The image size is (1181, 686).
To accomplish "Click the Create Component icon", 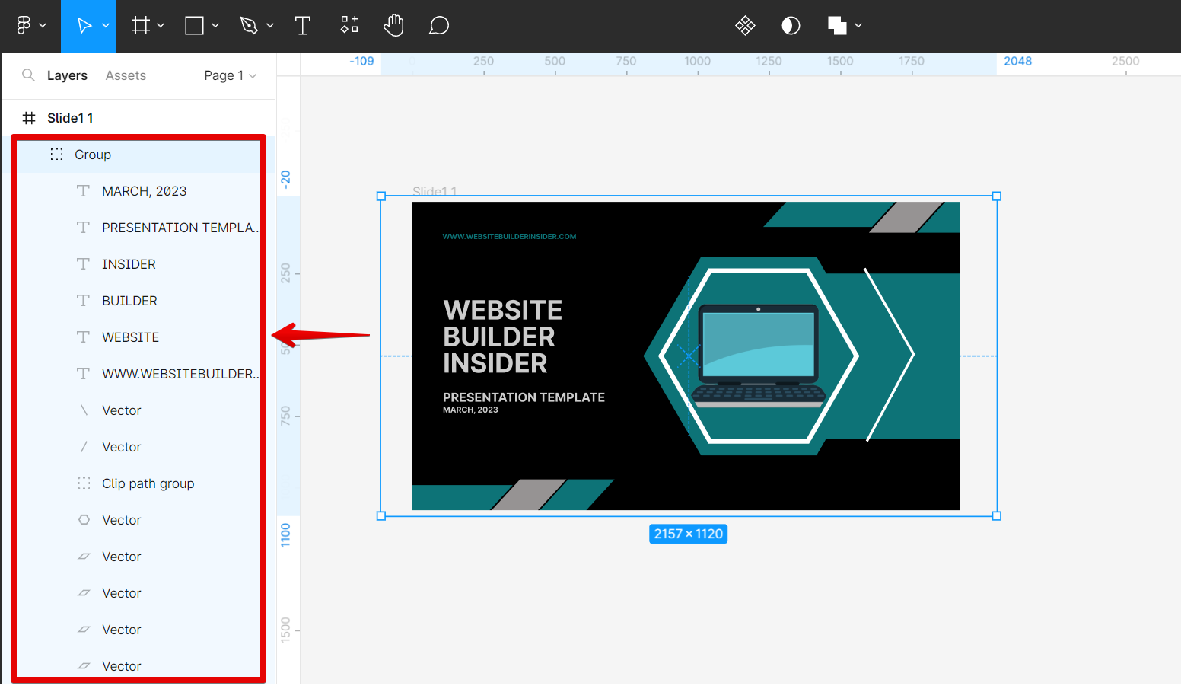I will click(x=745, y=26).
